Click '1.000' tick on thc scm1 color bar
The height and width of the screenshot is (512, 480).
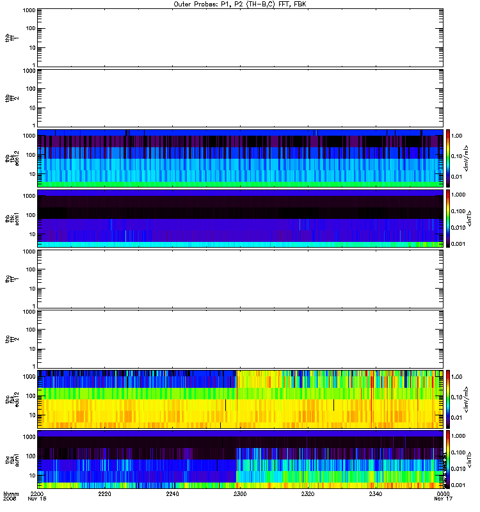click(x=458, y=436)
